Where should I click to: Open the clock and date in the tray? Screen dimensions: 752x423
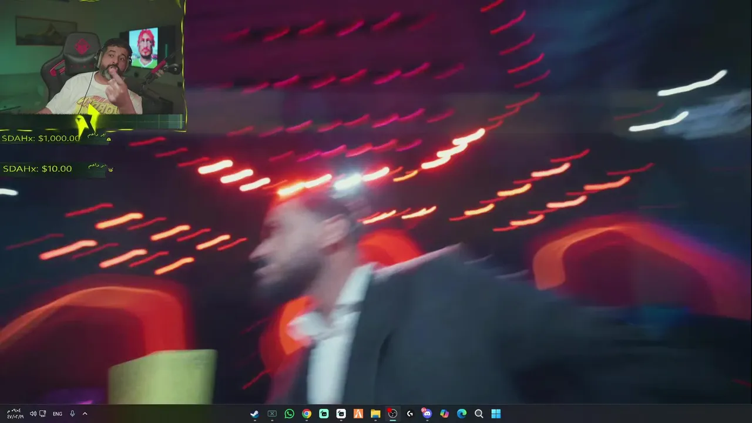pos(15,414)
